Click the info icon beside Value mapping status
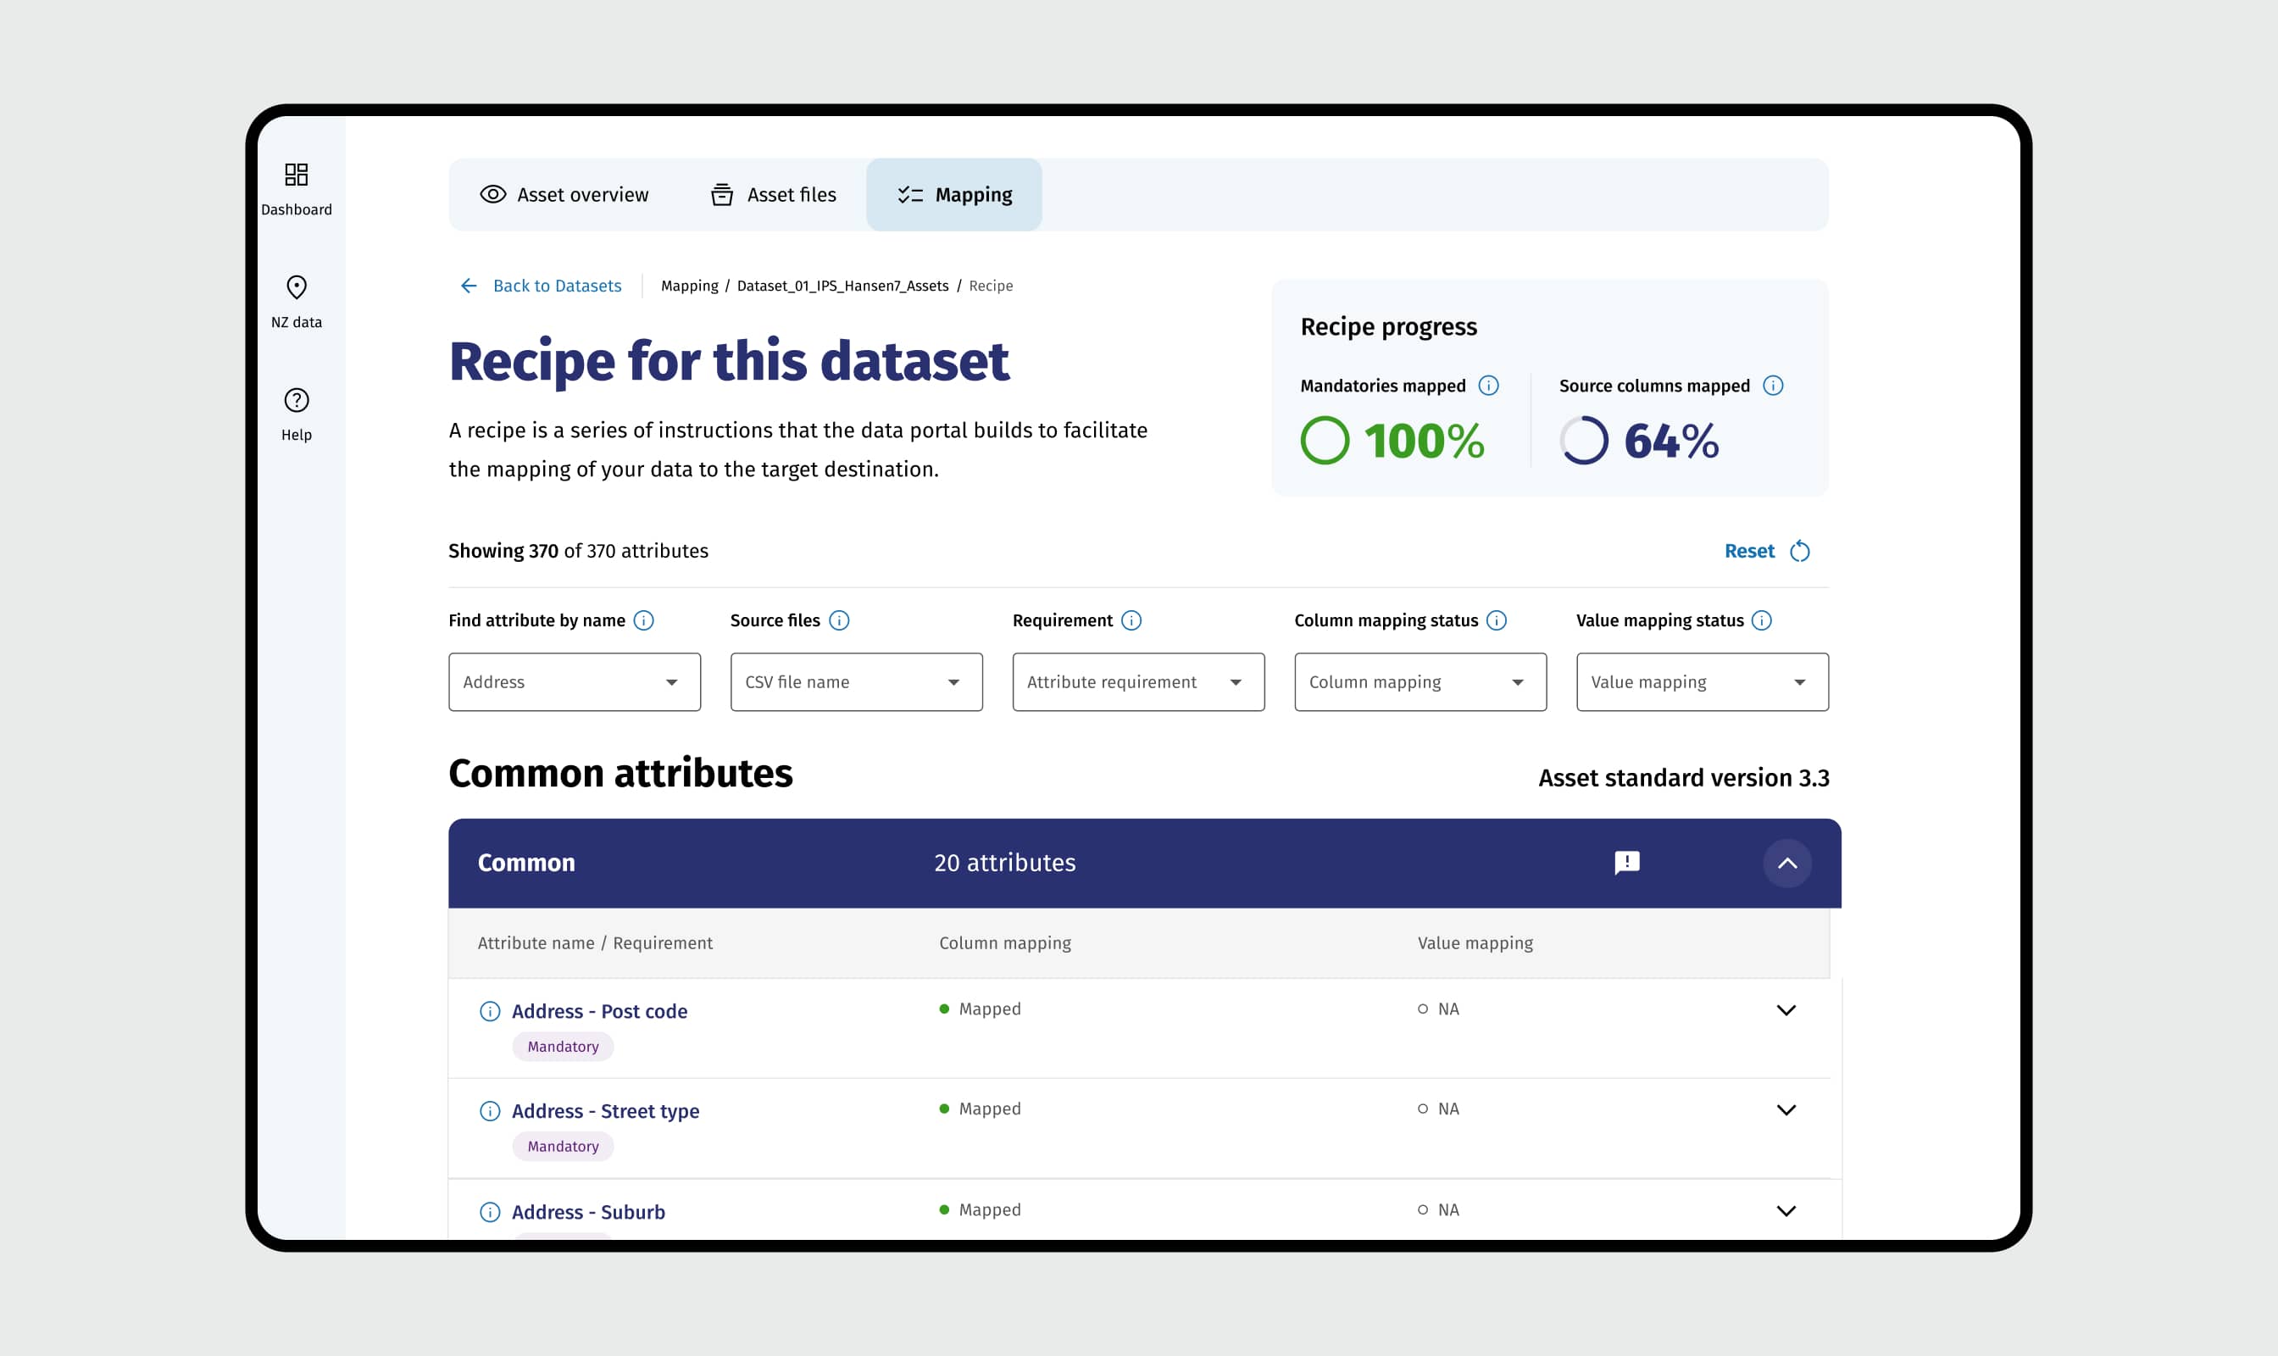The height and width of the screenshot is (1356, 2278). (1763, 620)
